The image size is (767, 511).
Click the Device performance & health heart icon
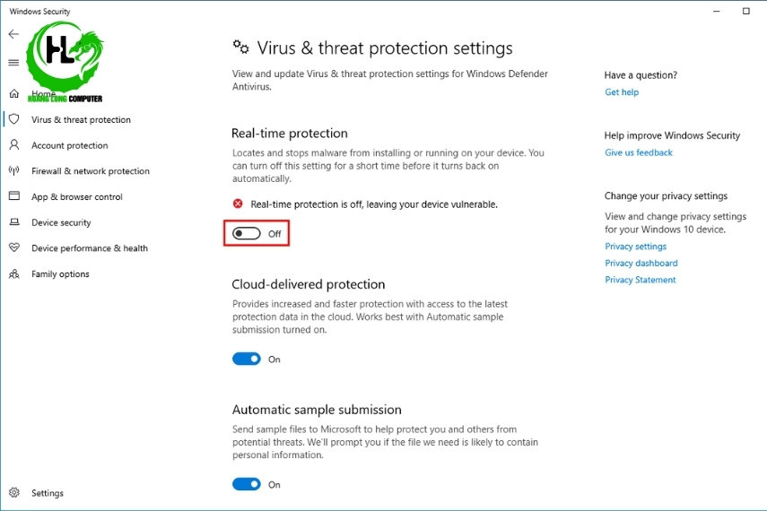[14, 248]
